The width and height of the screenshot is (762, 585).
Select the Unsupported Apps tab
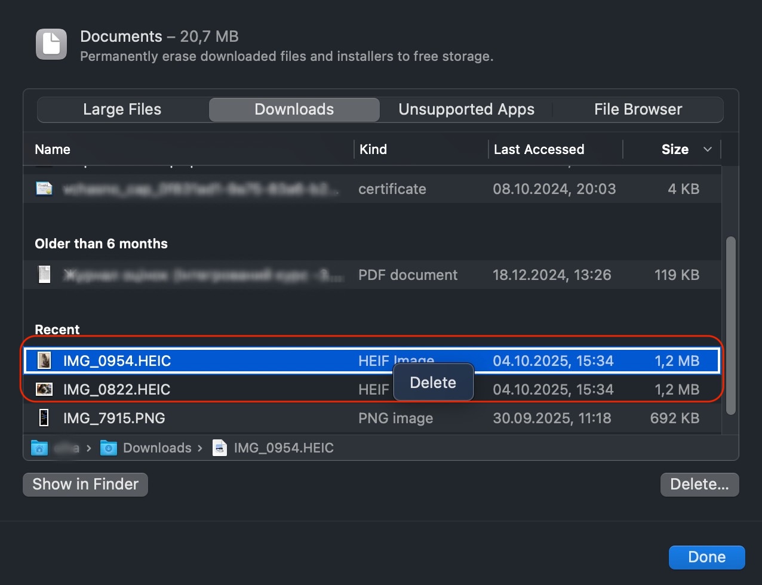[466, 109]
